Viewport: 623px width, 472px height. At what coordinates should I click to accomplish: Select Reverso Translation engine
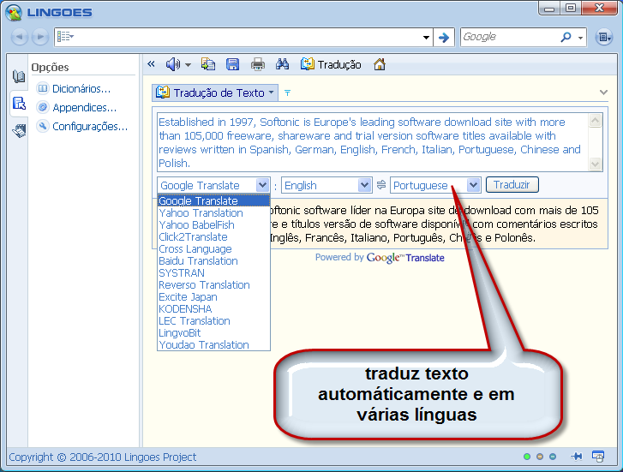pyautogui.click(x=213, y=285)
